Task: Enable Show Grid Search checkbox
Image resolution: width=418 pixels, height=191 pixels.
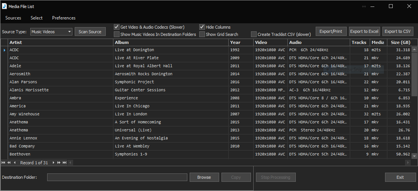Action: (x=202, y=34)
